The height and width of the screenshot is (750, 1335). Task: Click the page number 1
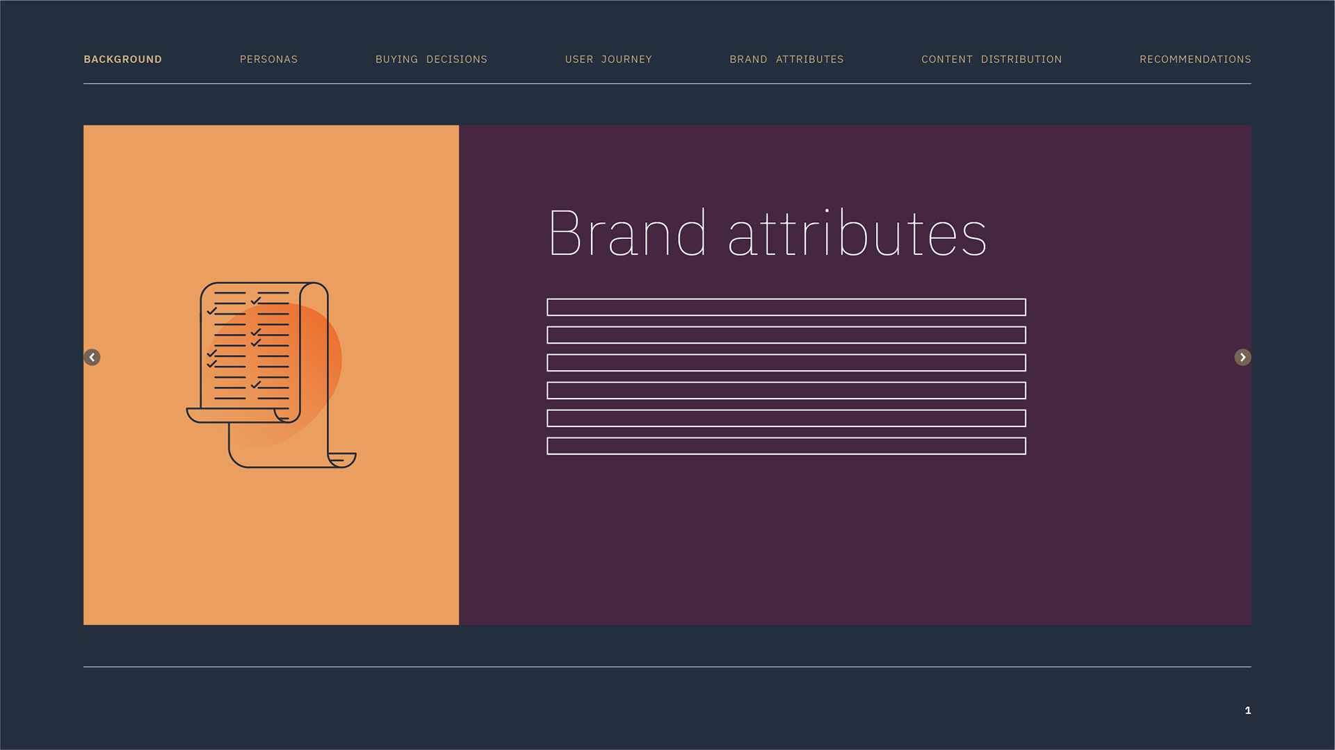coord(1247,710)
